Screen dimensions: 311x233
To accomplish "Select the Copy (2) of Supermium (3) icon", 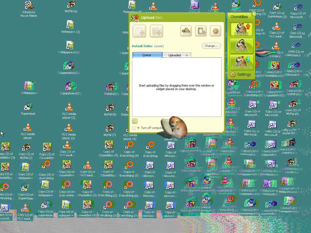I will point(277,10).
